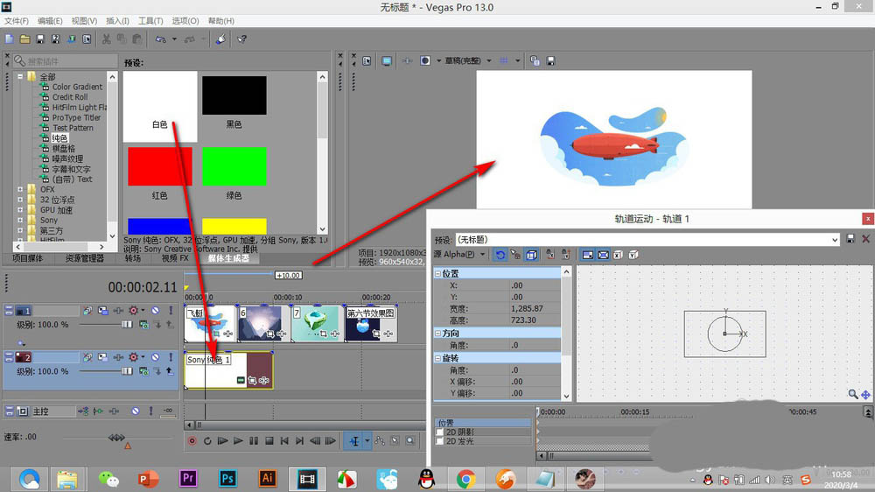The height and width of the screenshot is (492, 875).
Task: Open project folder icon in toolbar
Action: (24, 39)
